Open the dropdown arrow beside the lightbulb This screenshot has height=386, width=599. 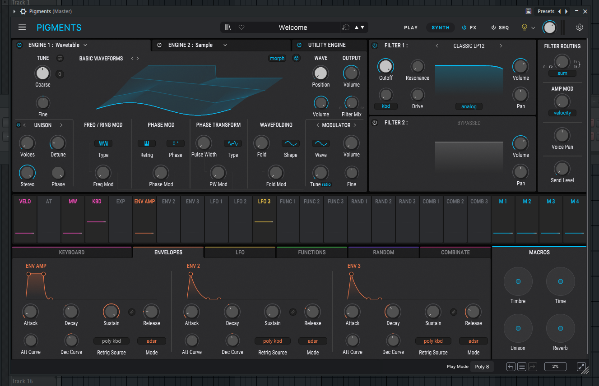(x=533, y=28)
